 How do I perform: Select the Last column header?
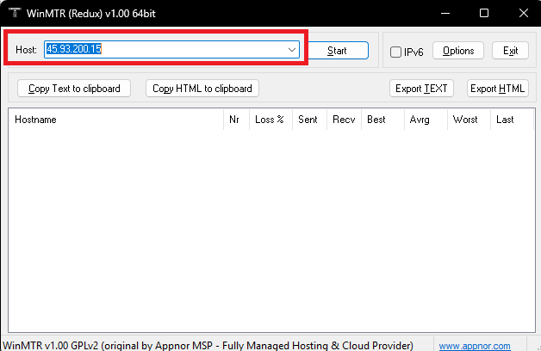(x=512, y=120)
